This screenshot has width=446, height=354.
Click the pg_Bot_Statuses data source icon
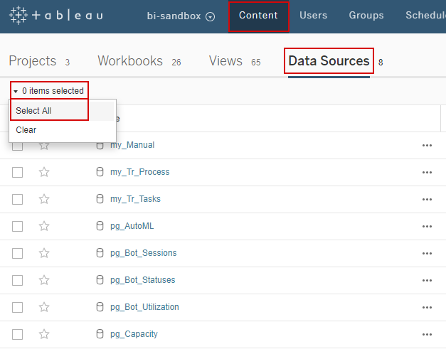pos(100,280)
